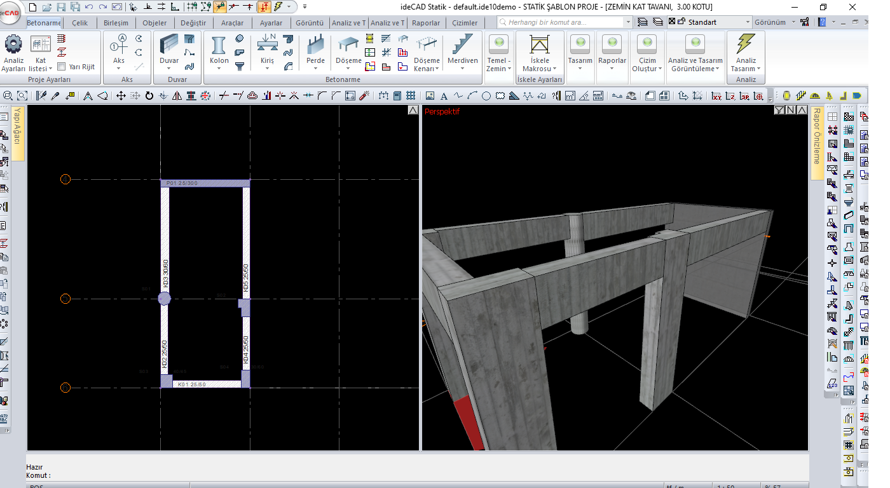
Task: Toggle the Raporlar green indicator button
Action: click(612, 43)
